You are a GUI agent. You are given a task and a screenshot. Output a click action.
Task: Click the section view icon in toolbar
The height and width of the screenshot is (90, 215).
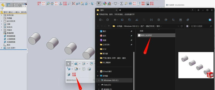pos(78,3)
